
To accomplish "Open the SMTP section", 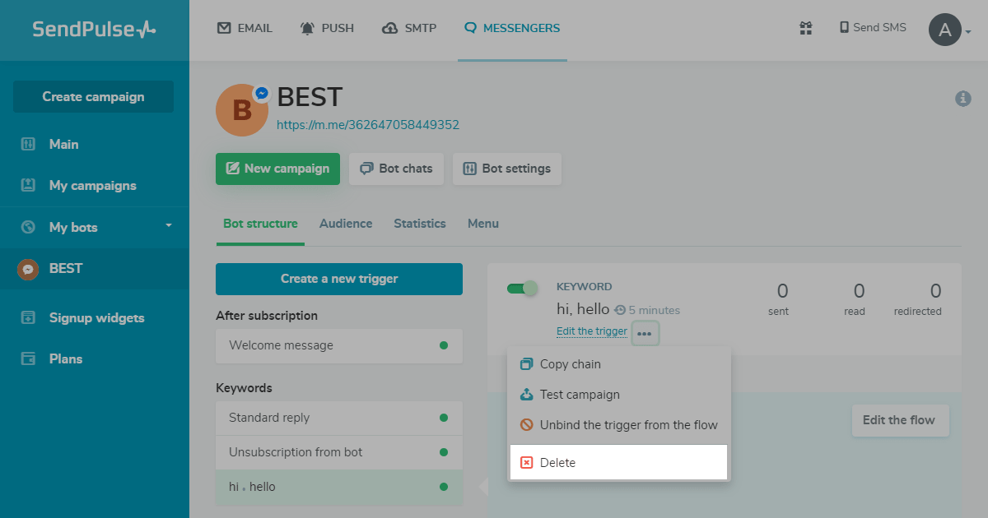I will click(x=409, y=28).
